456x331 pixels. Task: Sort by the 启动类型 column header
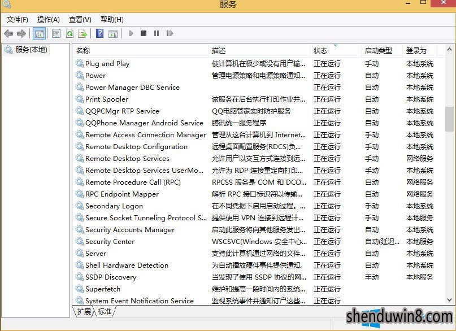coord(381,51)
